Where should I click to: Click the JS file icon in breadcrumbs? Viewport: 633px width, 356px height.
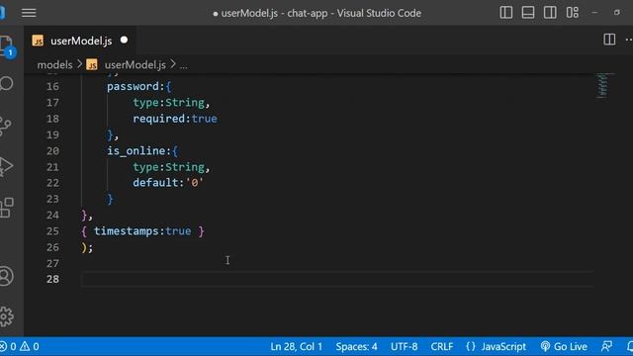pyautogui.click(x=92, y=64)
